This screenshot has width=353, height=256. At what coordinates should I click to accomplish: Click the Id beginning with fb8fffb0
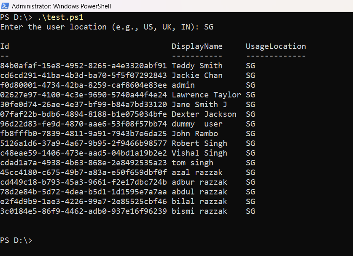[84, 134]
